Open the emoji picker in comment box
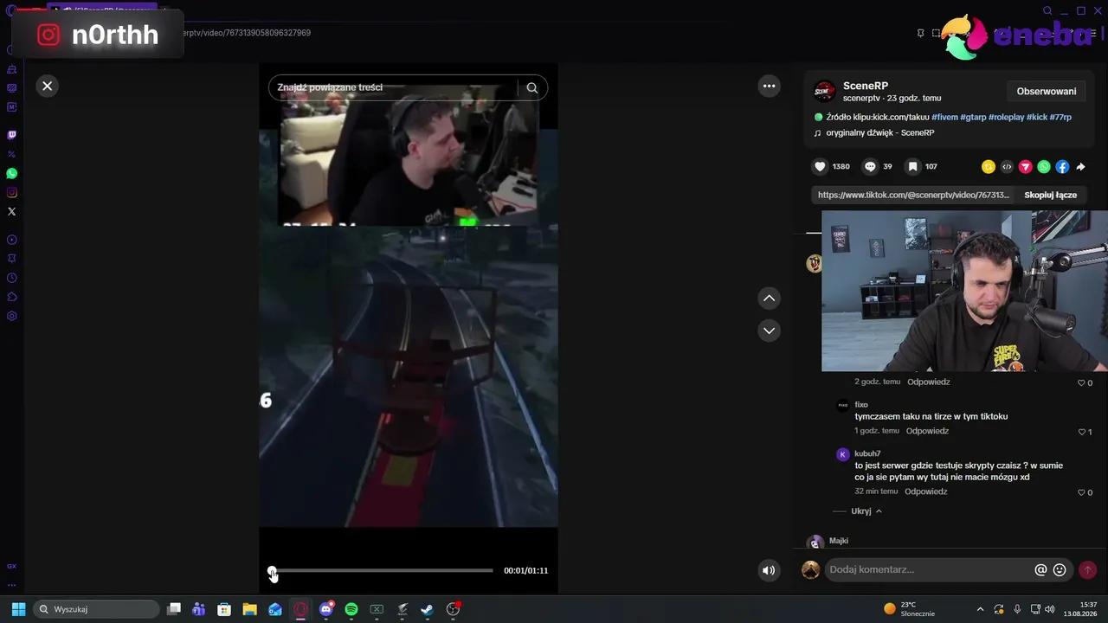 (x=1060, y=569)
